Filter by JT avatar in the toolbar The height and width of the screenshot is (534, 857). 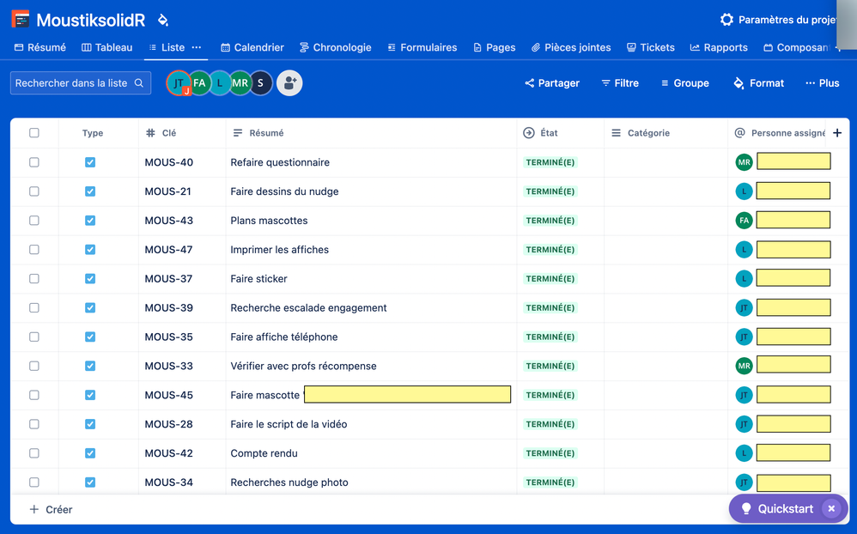178,83
